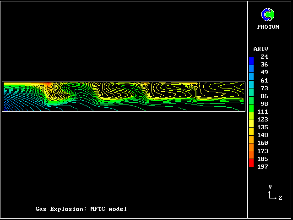Image resolution: width=293 pixels, height=220 pixels.
Task: Click legend value 49
Action: (x=264, y=72)
